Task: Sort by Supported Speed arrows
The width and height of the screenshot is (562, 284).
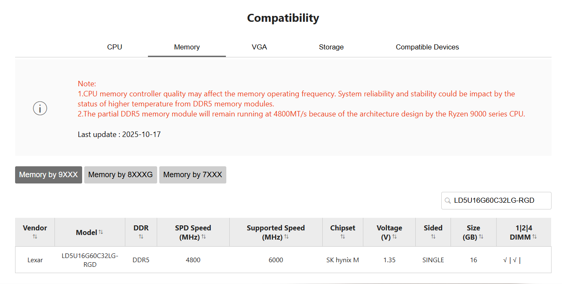Action: pos(286,237)
